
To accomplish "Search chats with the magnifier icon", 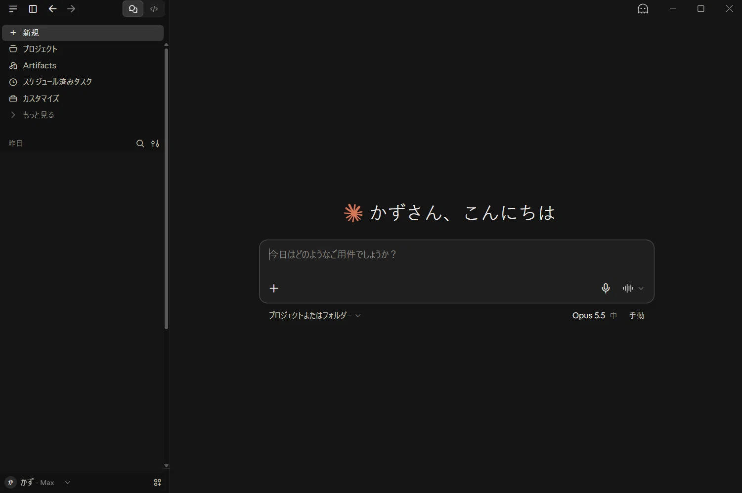I will point(140,144).
